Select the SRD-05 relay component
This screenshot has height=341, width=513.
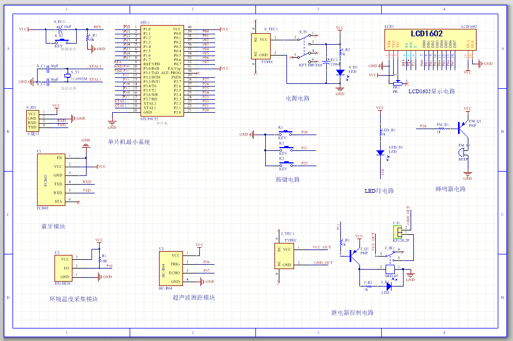pyautogui.click(x=390, y=269)
